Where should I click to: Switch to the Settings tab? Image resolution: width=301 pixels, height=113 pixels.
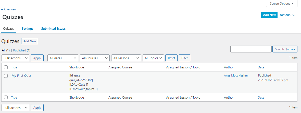[x=28, y=29]
